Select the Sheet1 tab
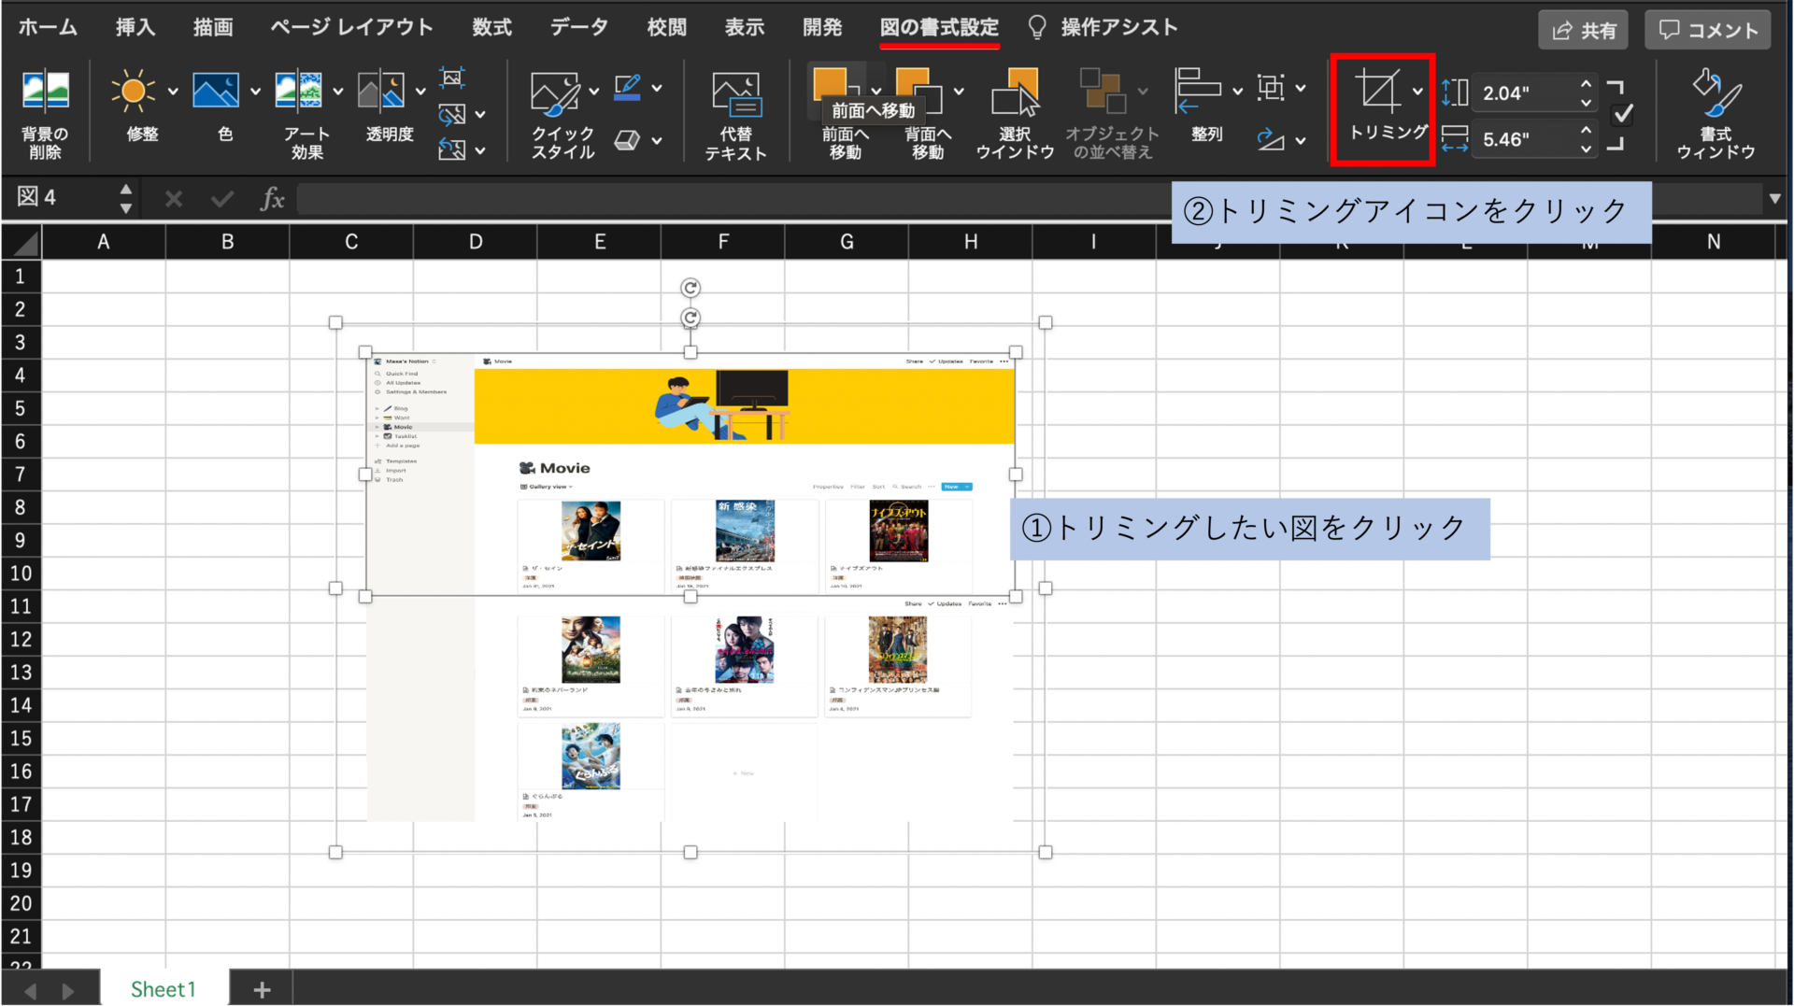Screen dimensions: 1794x1006 pyautogui.click(x=164, y=989)
